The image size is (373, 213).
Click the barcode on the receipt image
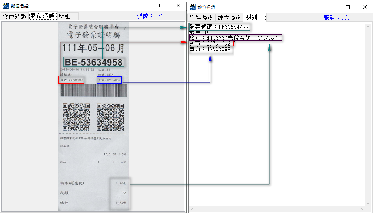click(93, 90)
